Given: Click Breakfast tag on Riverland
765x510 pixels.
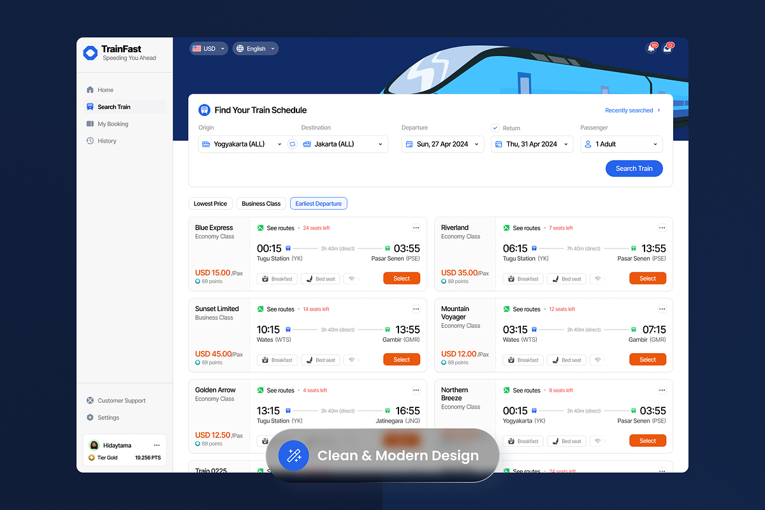Looking at the screenshot, I should click(523, 279).
